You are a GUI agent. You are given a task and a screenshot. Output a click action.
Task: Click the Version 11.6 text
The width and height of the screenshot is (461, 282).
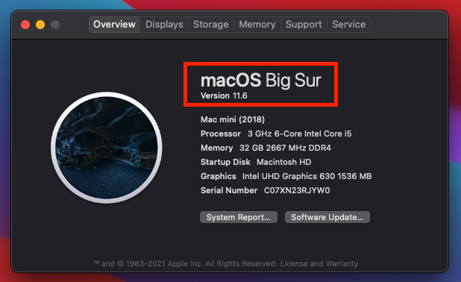(x=224, y=95)
